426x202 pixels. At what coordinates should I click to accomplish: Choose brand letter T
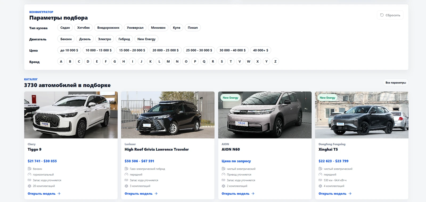[231, 62]
